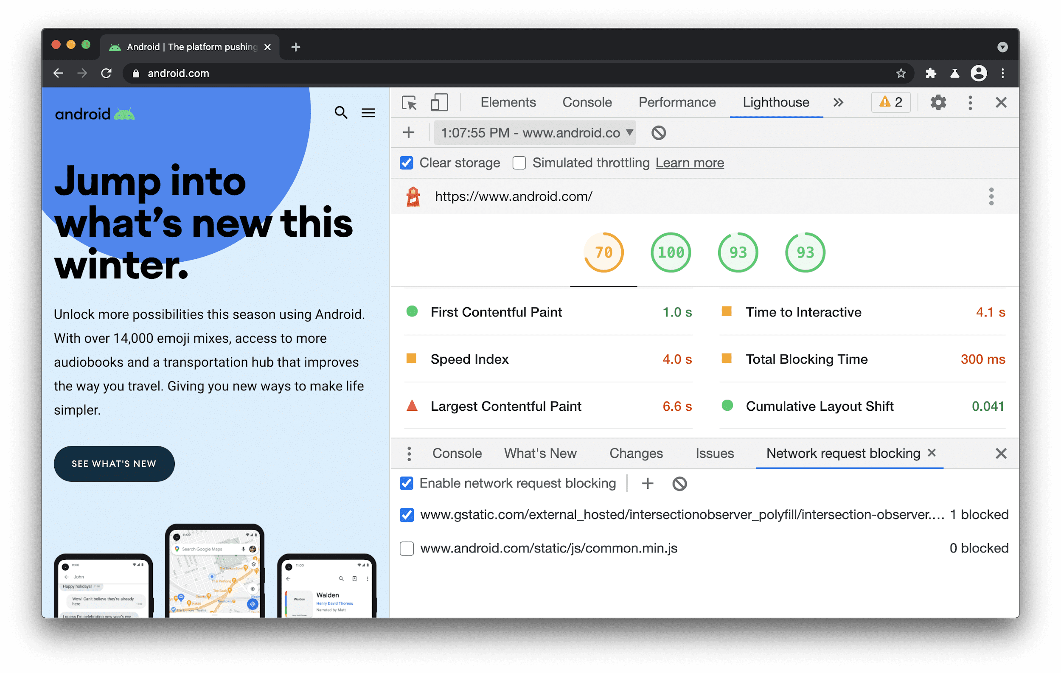Open the DevTools three-dot menu
The image size is (1061, 673).
[971, 102]
